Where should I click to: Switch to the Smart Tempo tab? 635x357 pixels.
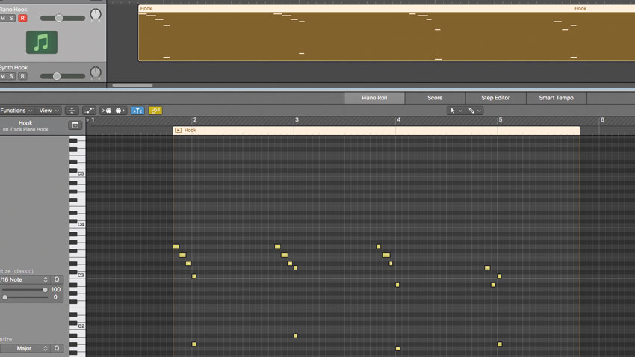click(557, 98)
